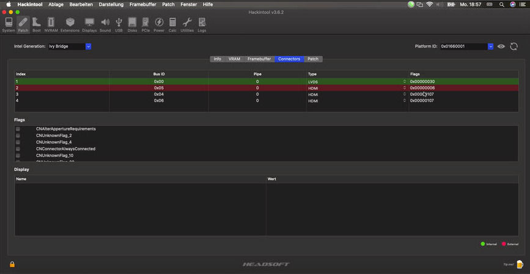Switch to the Framebuffer tab
This screenshot has width=530, height=274.
click(x=259, y=59)
